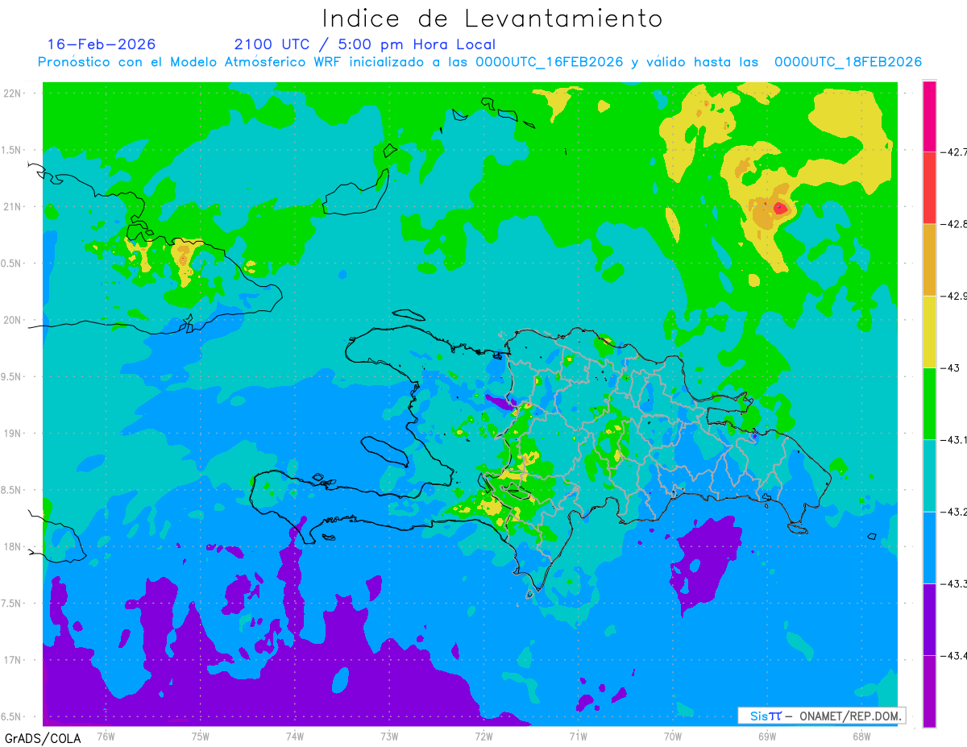Click the '72W' longitude label
967x747 pixels.
[483, 736]
